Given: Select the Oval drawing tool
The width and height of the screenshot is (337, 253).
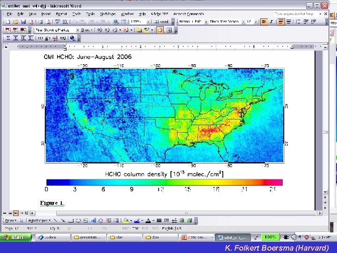Looking at the screenshot, I should (78, 221).
